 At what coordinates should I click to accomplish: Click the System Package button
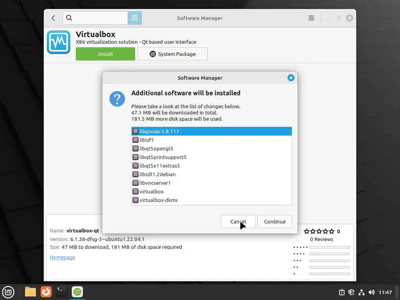tap(172, 54)
